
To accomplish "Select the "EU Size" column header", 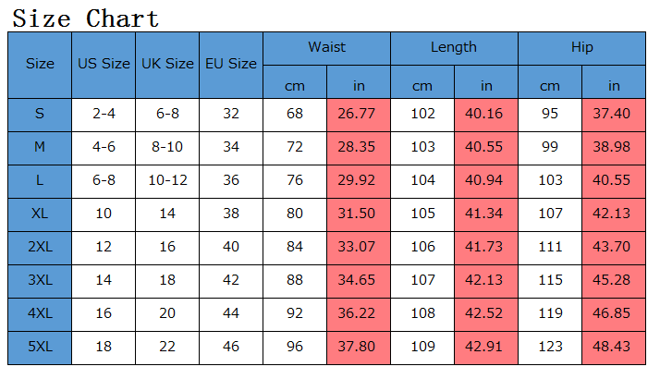I will [x=231, y=65].
